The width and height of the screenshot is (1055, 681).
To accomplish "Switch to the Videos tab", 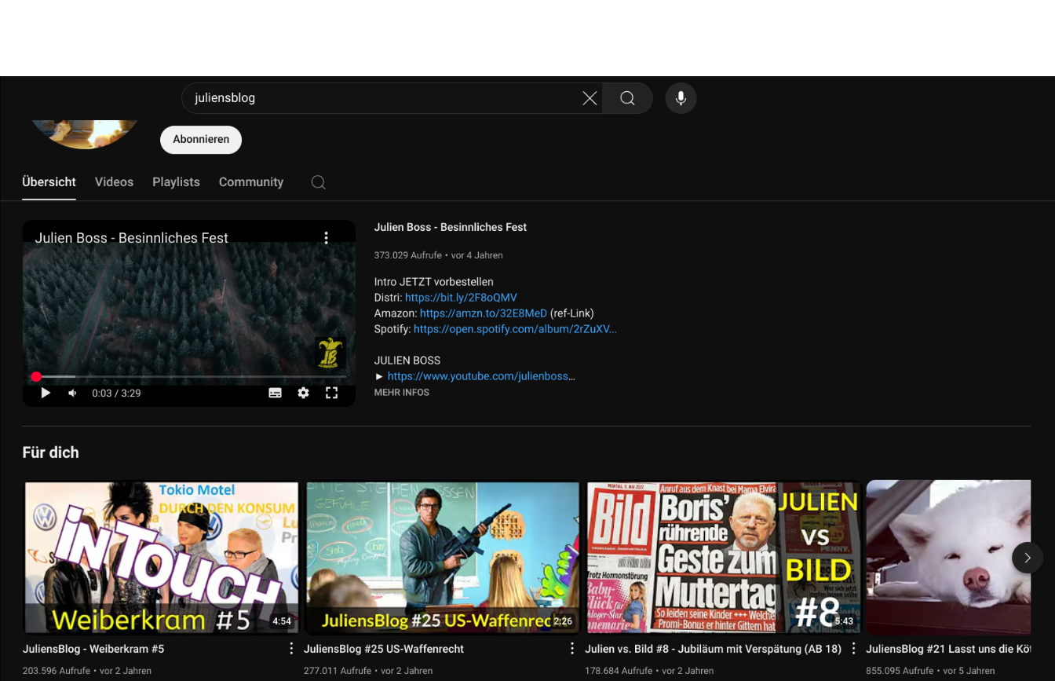I will click(114, 182).
